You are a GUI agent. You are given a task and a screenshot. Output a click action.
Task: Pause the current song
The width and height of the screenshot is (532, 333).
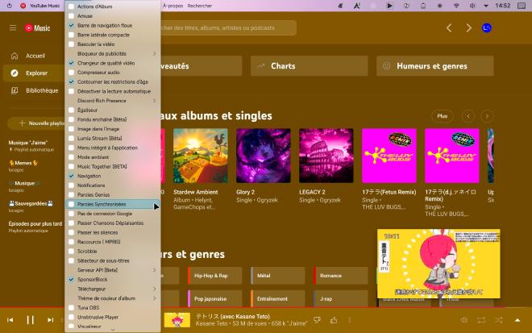click(30, 320)
